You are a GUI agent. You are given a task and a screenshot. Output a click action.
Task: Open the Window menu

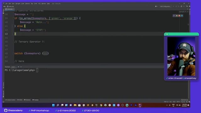[44, 3]
